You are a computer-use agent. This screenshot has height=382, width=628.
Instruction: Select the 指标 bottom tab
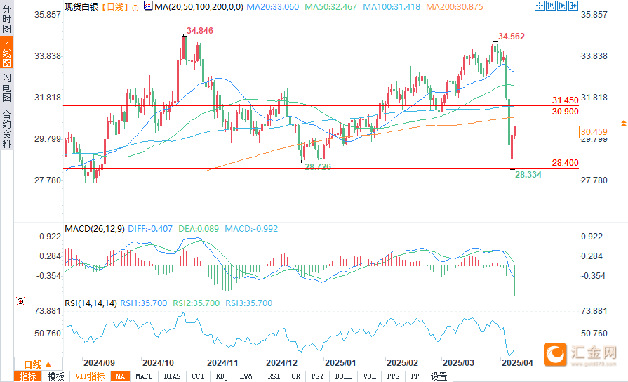click(x=27, y=376)
